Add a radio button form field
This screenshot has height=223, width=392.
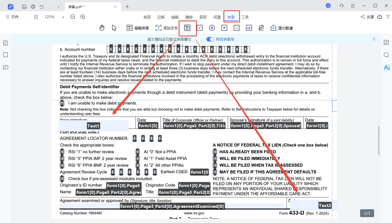[212, 28]
